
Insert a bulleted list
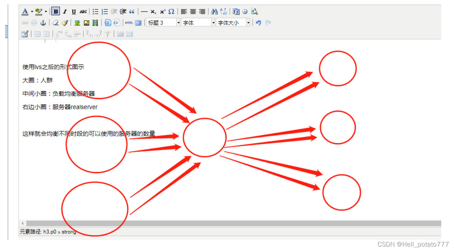coord(95,12)
